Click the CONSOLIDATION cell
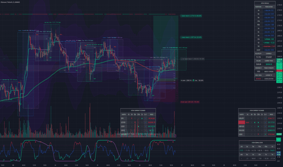Image resolution: width=283 pixels, height=167 pixels. tap(269, 79)
